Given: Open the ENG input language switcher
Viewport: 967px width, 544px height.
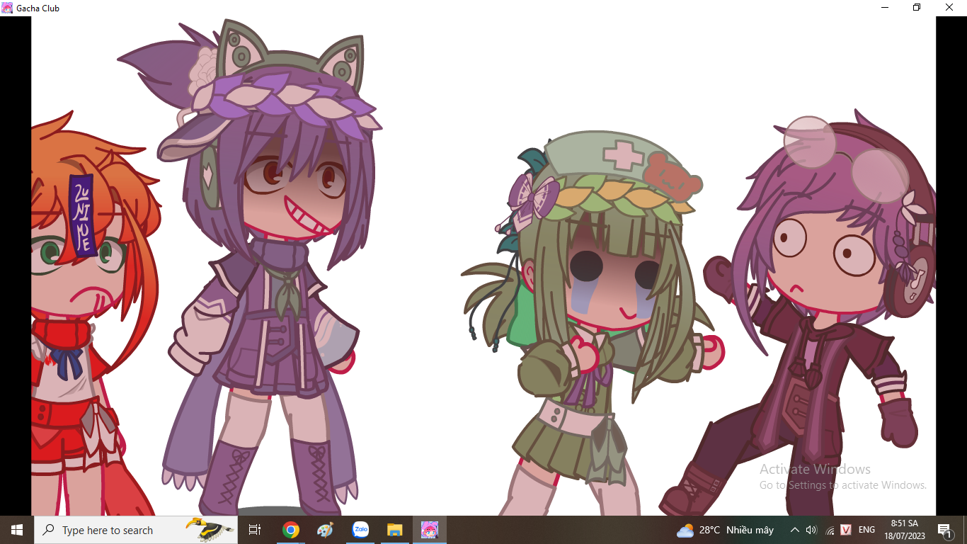Looking at the screenshot, I should (866, 530).
